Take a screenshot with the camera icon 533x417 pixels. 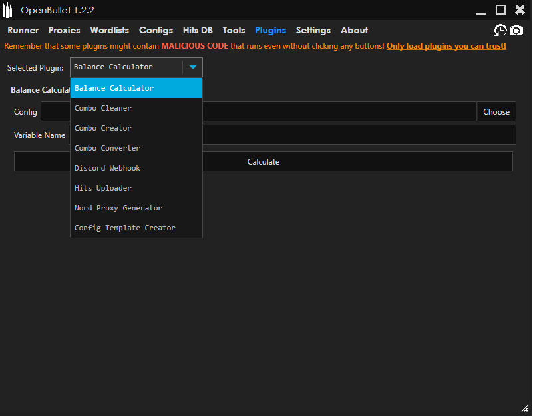(516, 30)
